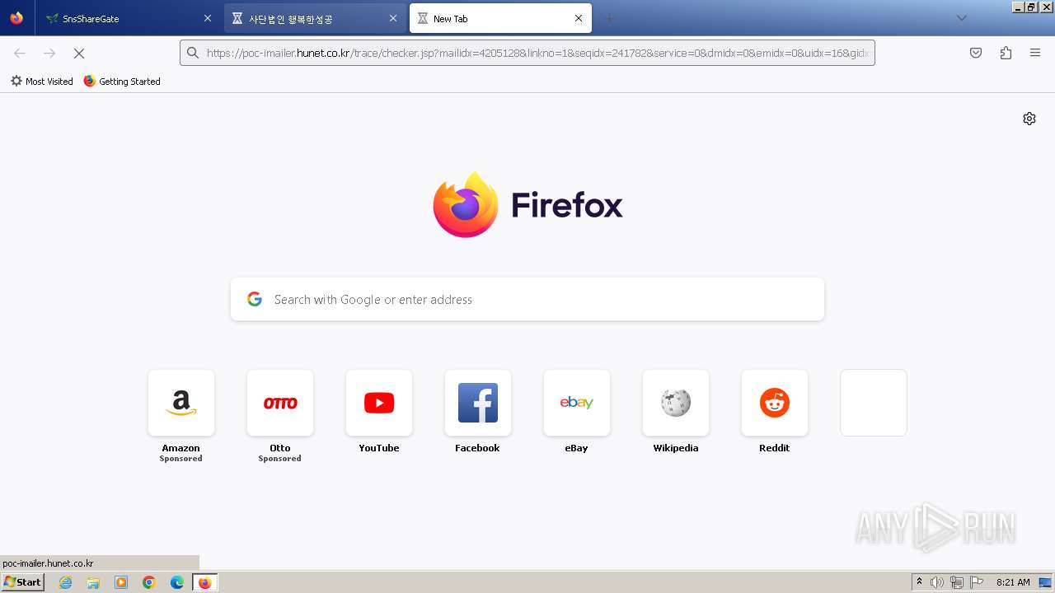Click the URL address bar
This screenshot has width=1055, height=593.
point(527,53)
